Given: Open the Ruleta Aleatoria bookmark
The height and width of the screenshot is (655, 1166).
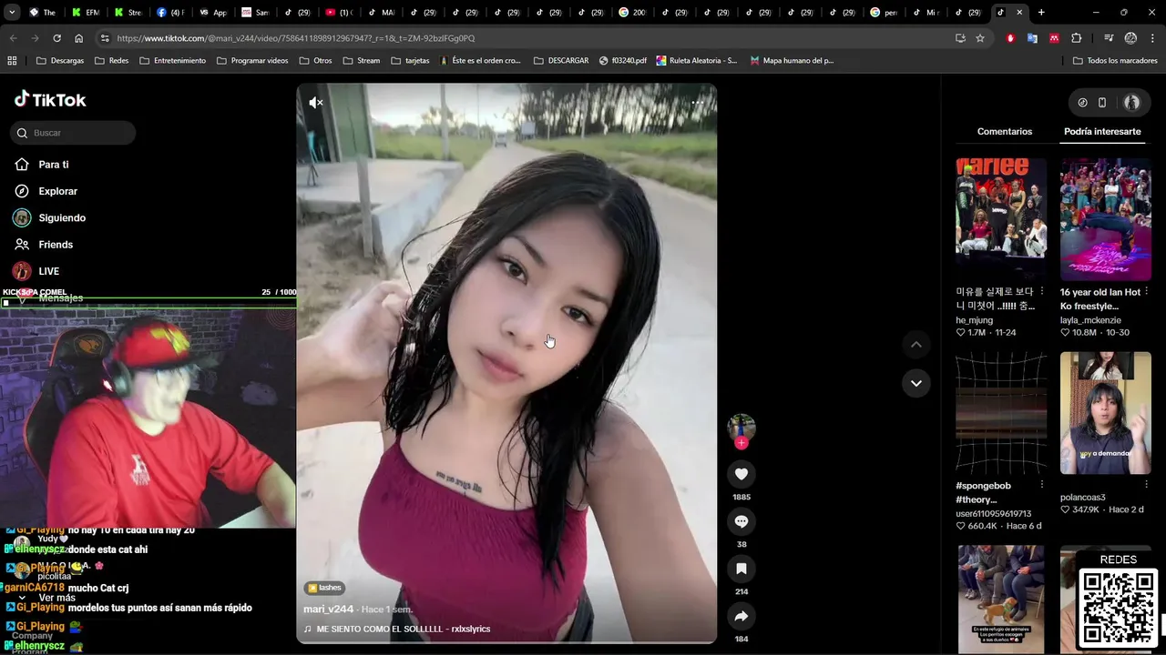Looking at the screenshot, I should tap(696, 61).
